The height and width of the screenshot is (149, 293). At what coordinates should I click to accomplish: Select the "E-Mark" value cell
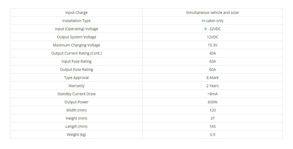coord(212,78)
